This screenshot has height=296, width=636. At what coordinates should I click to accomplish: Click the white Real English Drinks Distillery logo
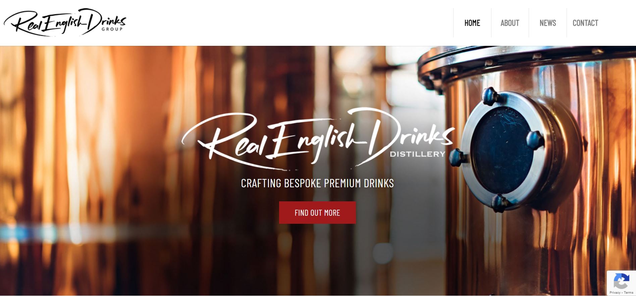click(318, 138)
